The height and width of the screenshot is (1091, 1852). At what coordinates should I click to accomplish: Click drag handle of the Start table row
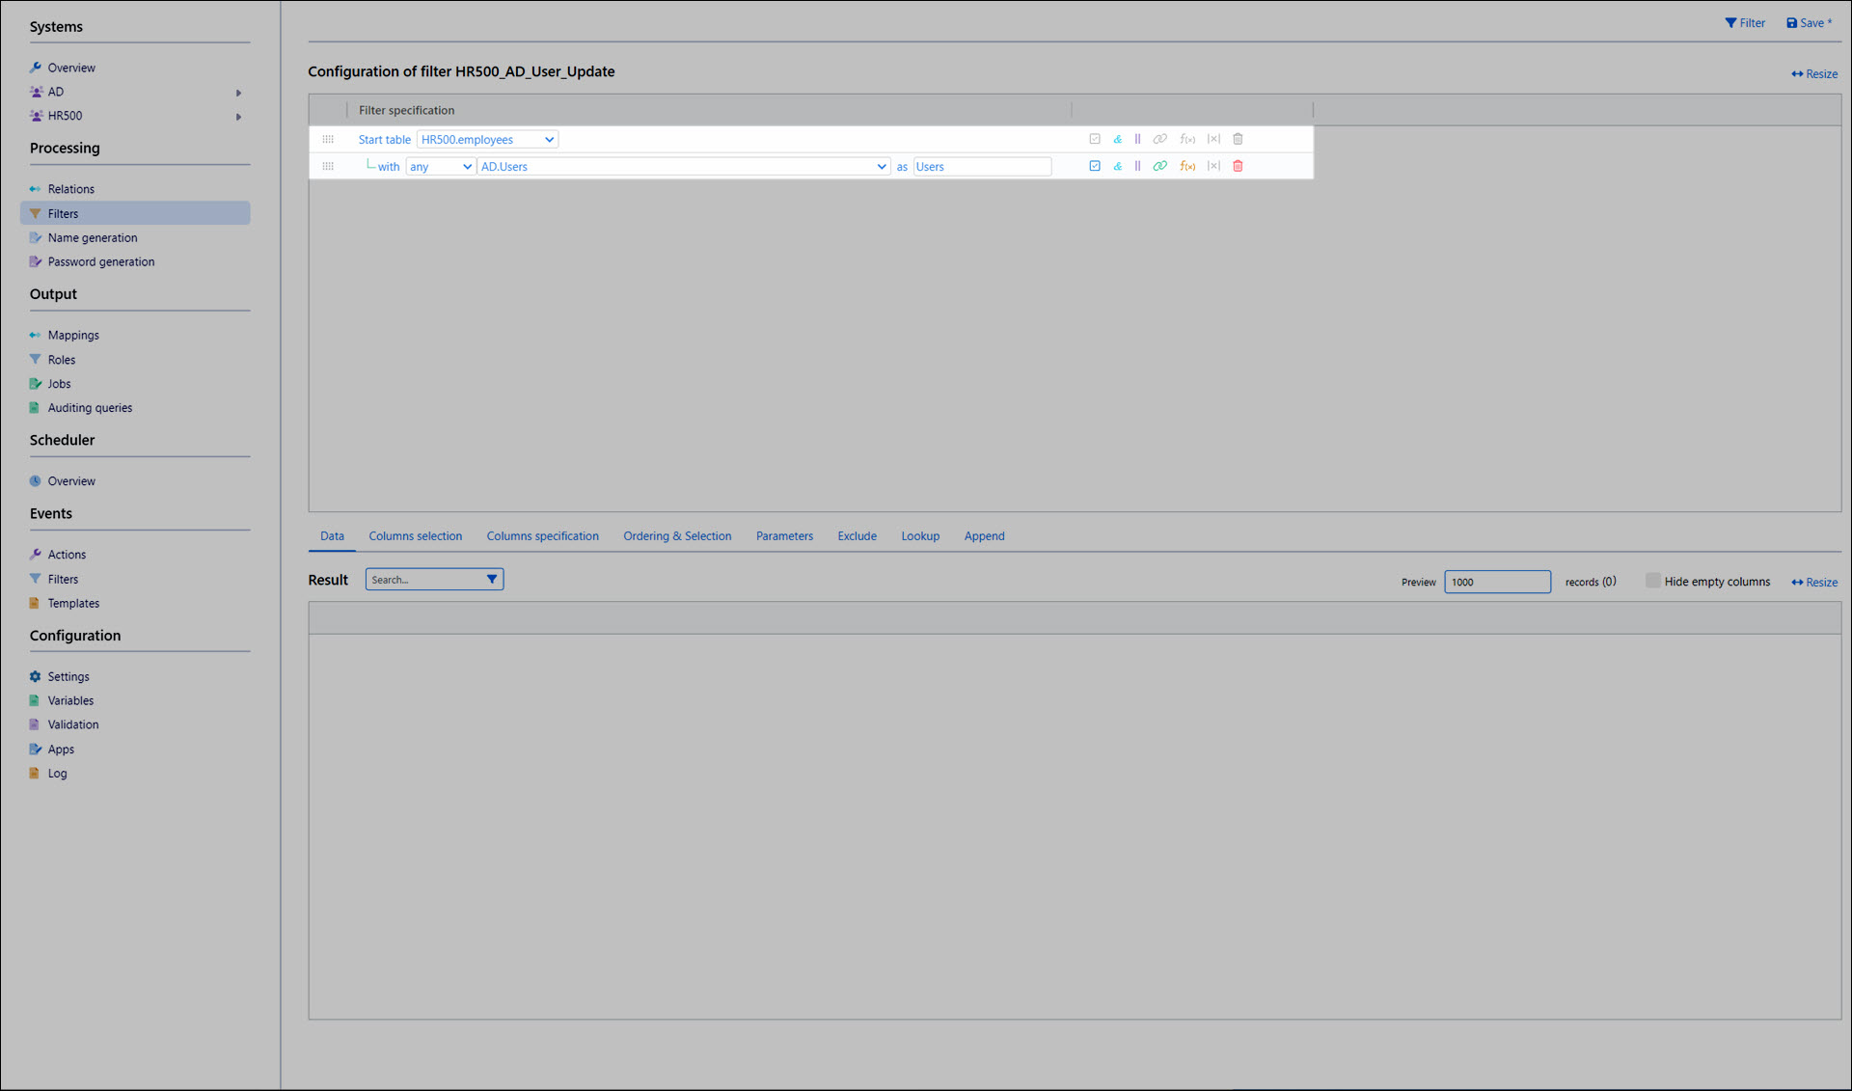click(x=328, y=139)
